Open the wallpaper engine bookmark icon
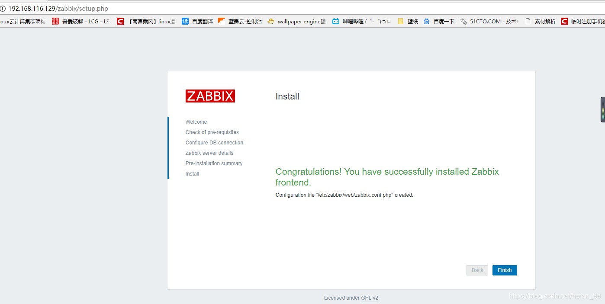Image resolution: width=605 pixels, height=304 pixels. click(271, 21)
